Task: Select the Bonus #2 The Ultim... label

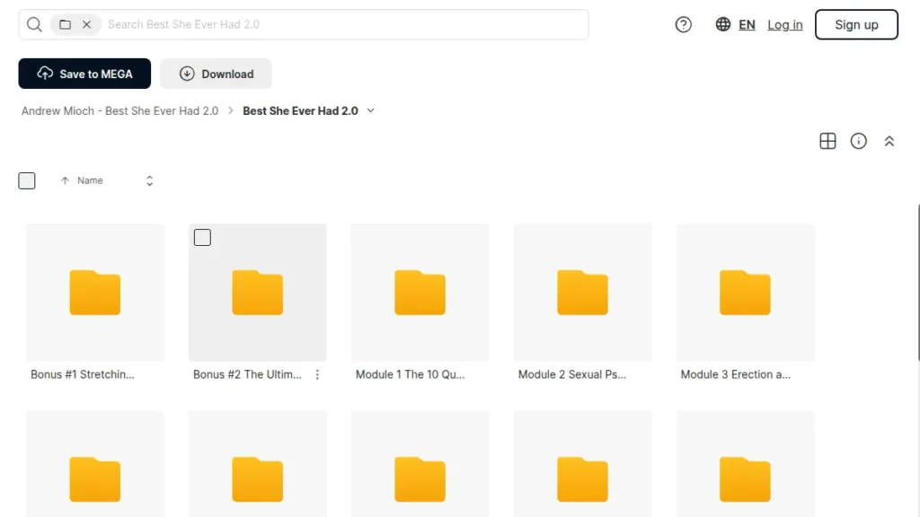Action: pyautogui.click(x=247, y=374)
